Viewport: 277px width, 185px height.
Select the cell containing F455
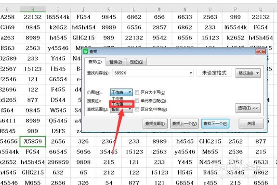click(x=58, y=89)
